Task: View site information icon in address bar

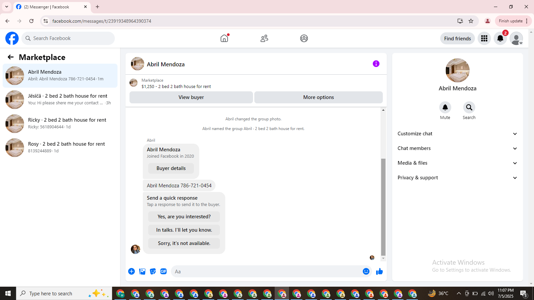Action: 46,21
